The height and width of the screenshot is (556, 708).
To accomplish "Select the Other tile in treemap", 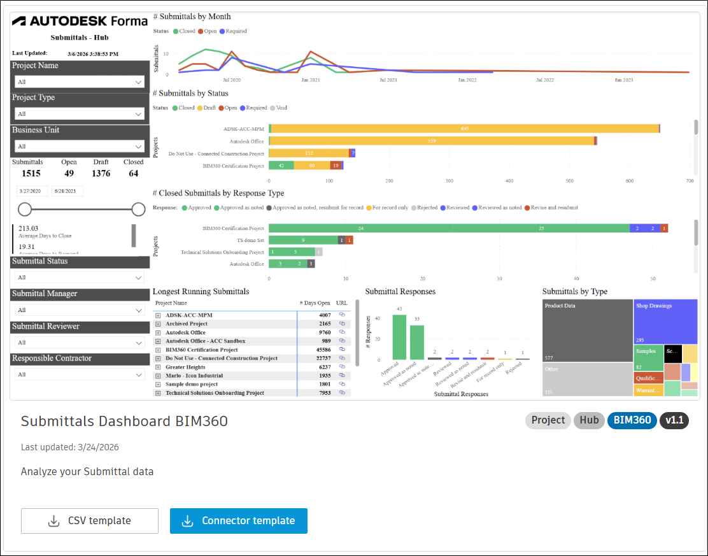I will tap(588, 380).
